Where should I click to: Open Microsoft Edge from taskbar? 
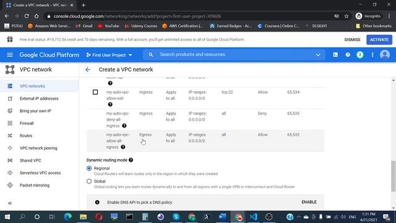pyautogui.click(x=67, y=217)
